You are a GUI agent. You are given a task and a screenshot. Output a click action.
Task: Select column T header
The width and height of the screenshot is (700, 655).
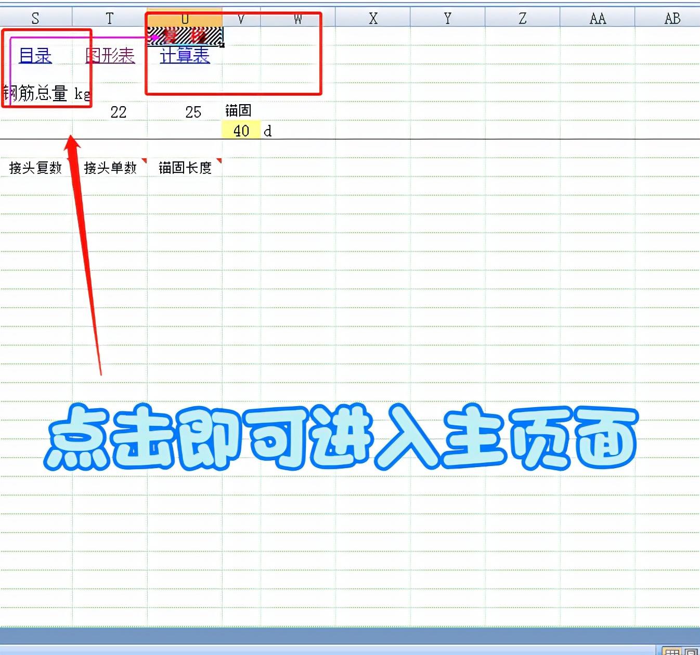[110, 19]
